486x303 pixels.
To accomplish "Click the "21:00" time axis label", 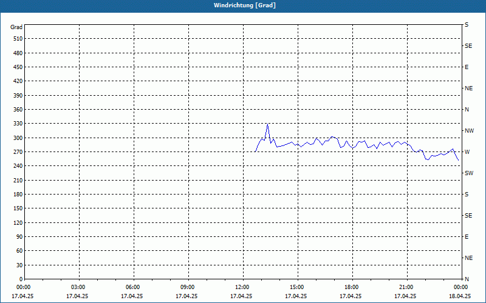I will (x=406, y=287).
